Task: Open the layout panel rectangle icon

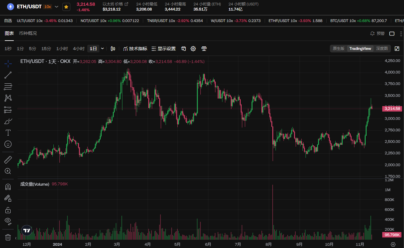Action: (392, 34)
